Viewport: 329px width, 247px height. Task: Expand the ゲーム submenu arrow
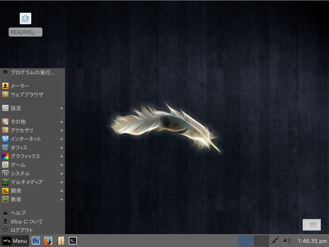(x=62, y=165)
